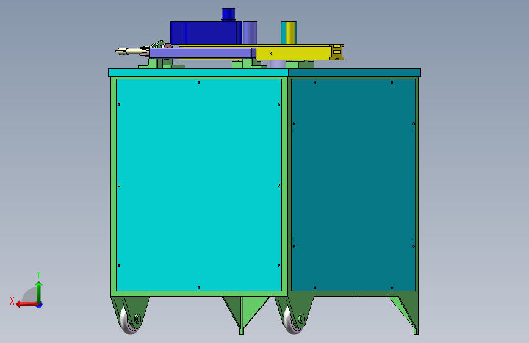The image size is (529, 343).
Task: Click the green Y axis arrow of triad
Action: click(x=39, y=292)
